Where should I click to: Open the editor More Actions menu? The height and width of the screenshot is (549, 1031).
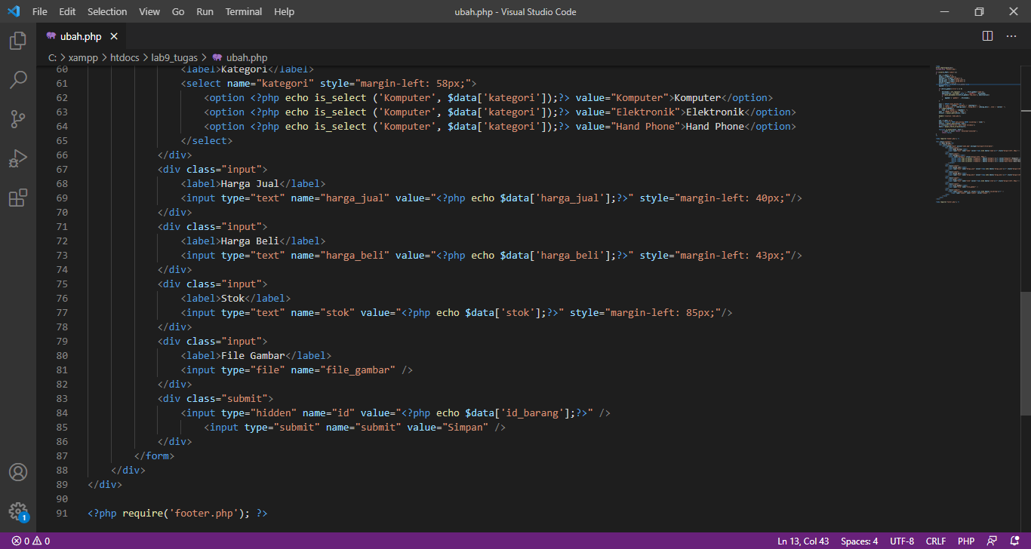coord(1011,35)
